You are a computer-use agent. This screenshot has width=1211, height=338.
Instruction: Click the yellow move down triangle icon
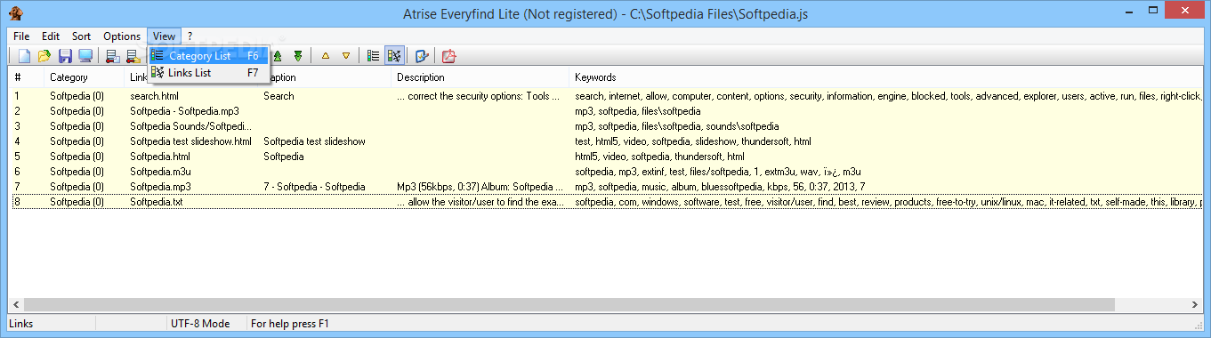tap(346, 56)
